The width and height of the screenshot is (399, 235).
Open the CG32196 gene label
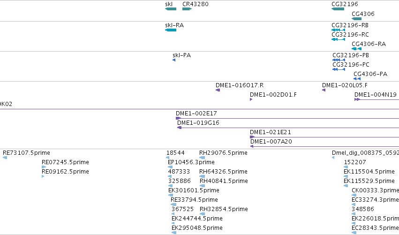point(345,4)
